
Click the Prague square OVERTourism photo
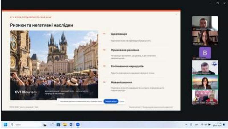(x=54, y=65)
